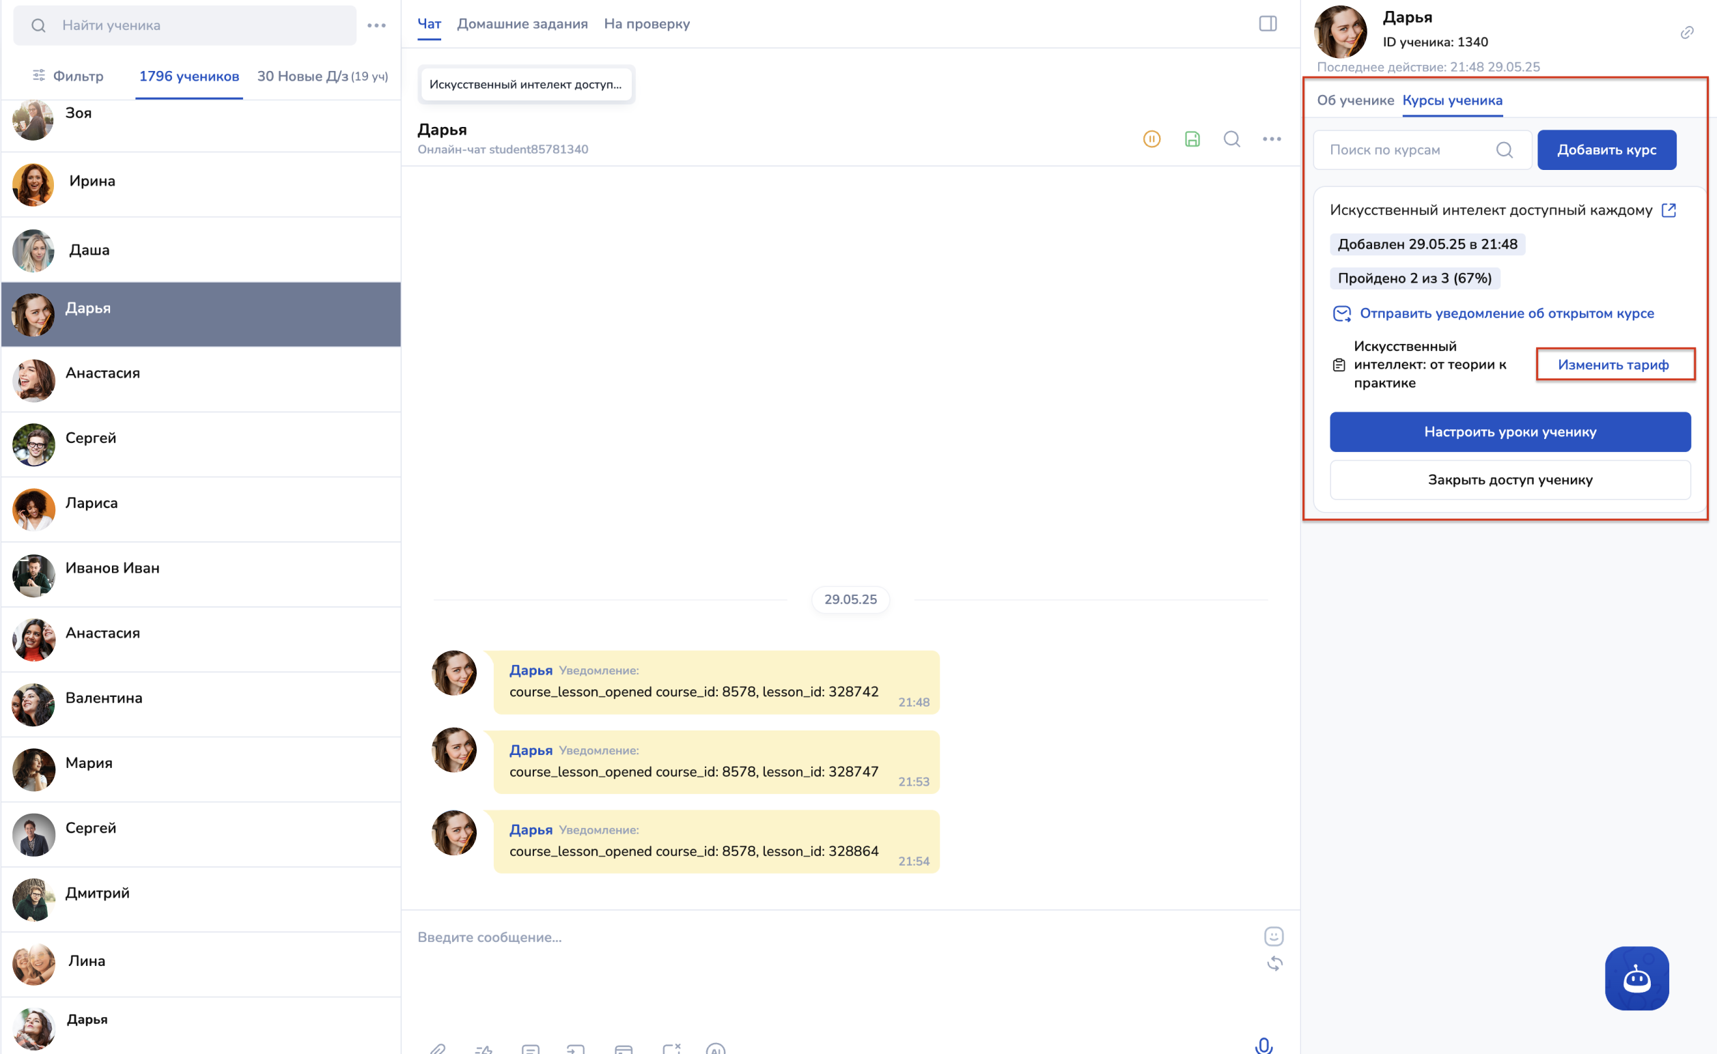
Task: Click the microphone voice message icon
Action: pos(1263,1045)
